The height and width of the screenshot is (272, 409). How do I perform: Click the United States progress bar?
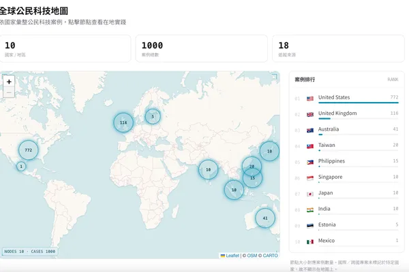(x=359, y=103)
